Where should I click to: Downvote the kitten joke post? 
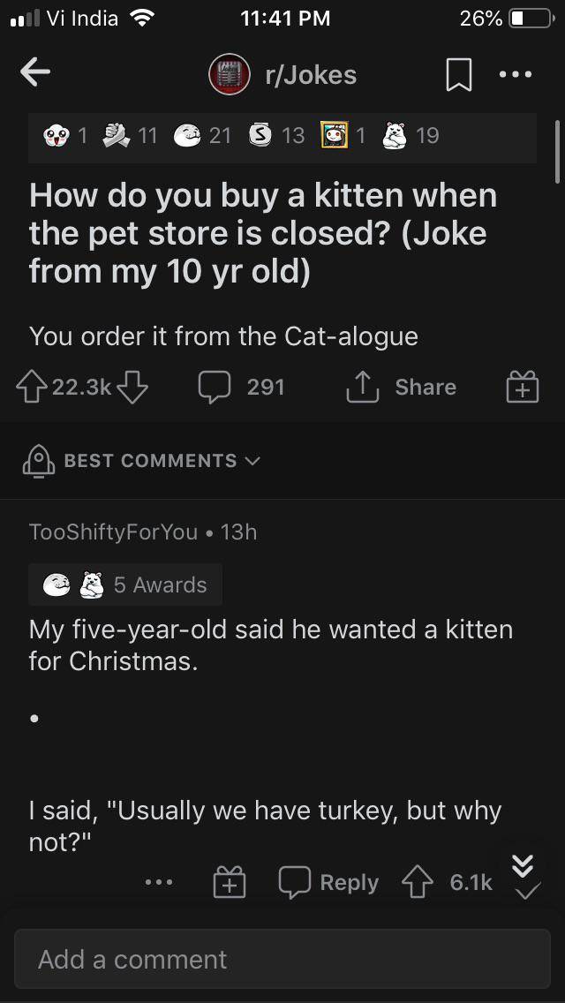[x=132, y=387]
